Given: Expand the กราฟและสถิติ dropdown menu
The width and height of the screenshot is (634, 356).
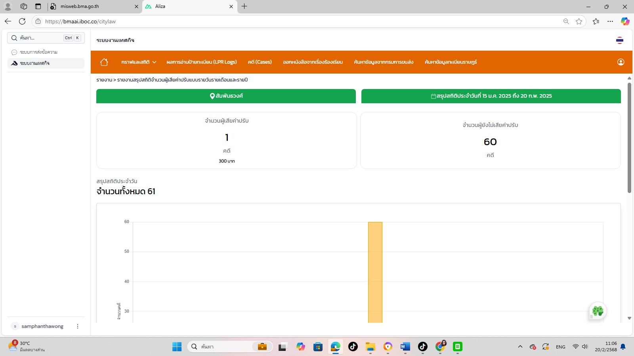Looking at the screenshot, I should (139, 62).
